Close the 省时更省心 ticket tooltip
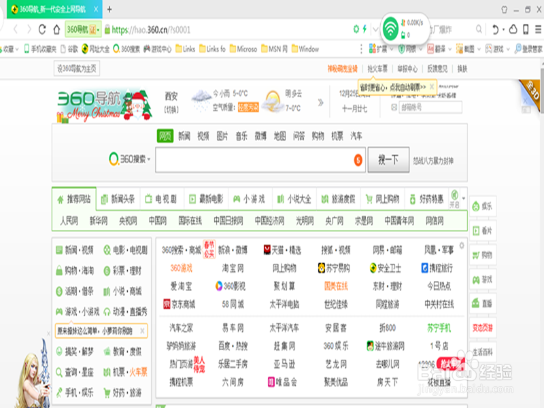The width and height of the screenshot is (544, 408). tap(431, 87)
